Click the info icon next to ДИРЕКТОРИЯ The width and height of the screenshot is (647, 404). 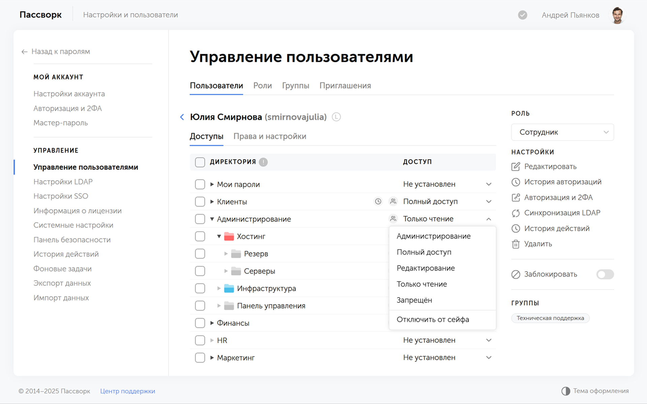[263, 162]
